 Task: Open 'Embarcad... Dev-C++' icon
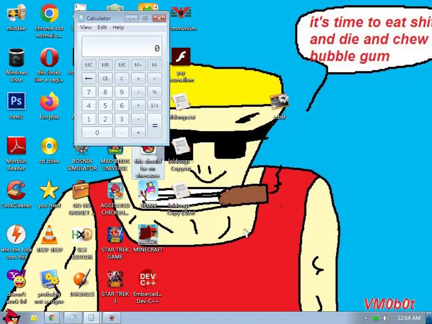point(148,287)
